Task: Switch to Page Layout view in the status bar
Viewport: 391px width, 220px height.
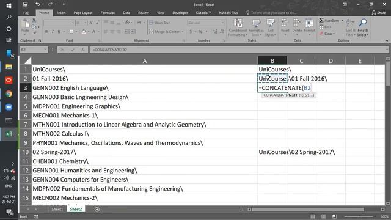Action: pyautogui.click(x=323, y=216)
